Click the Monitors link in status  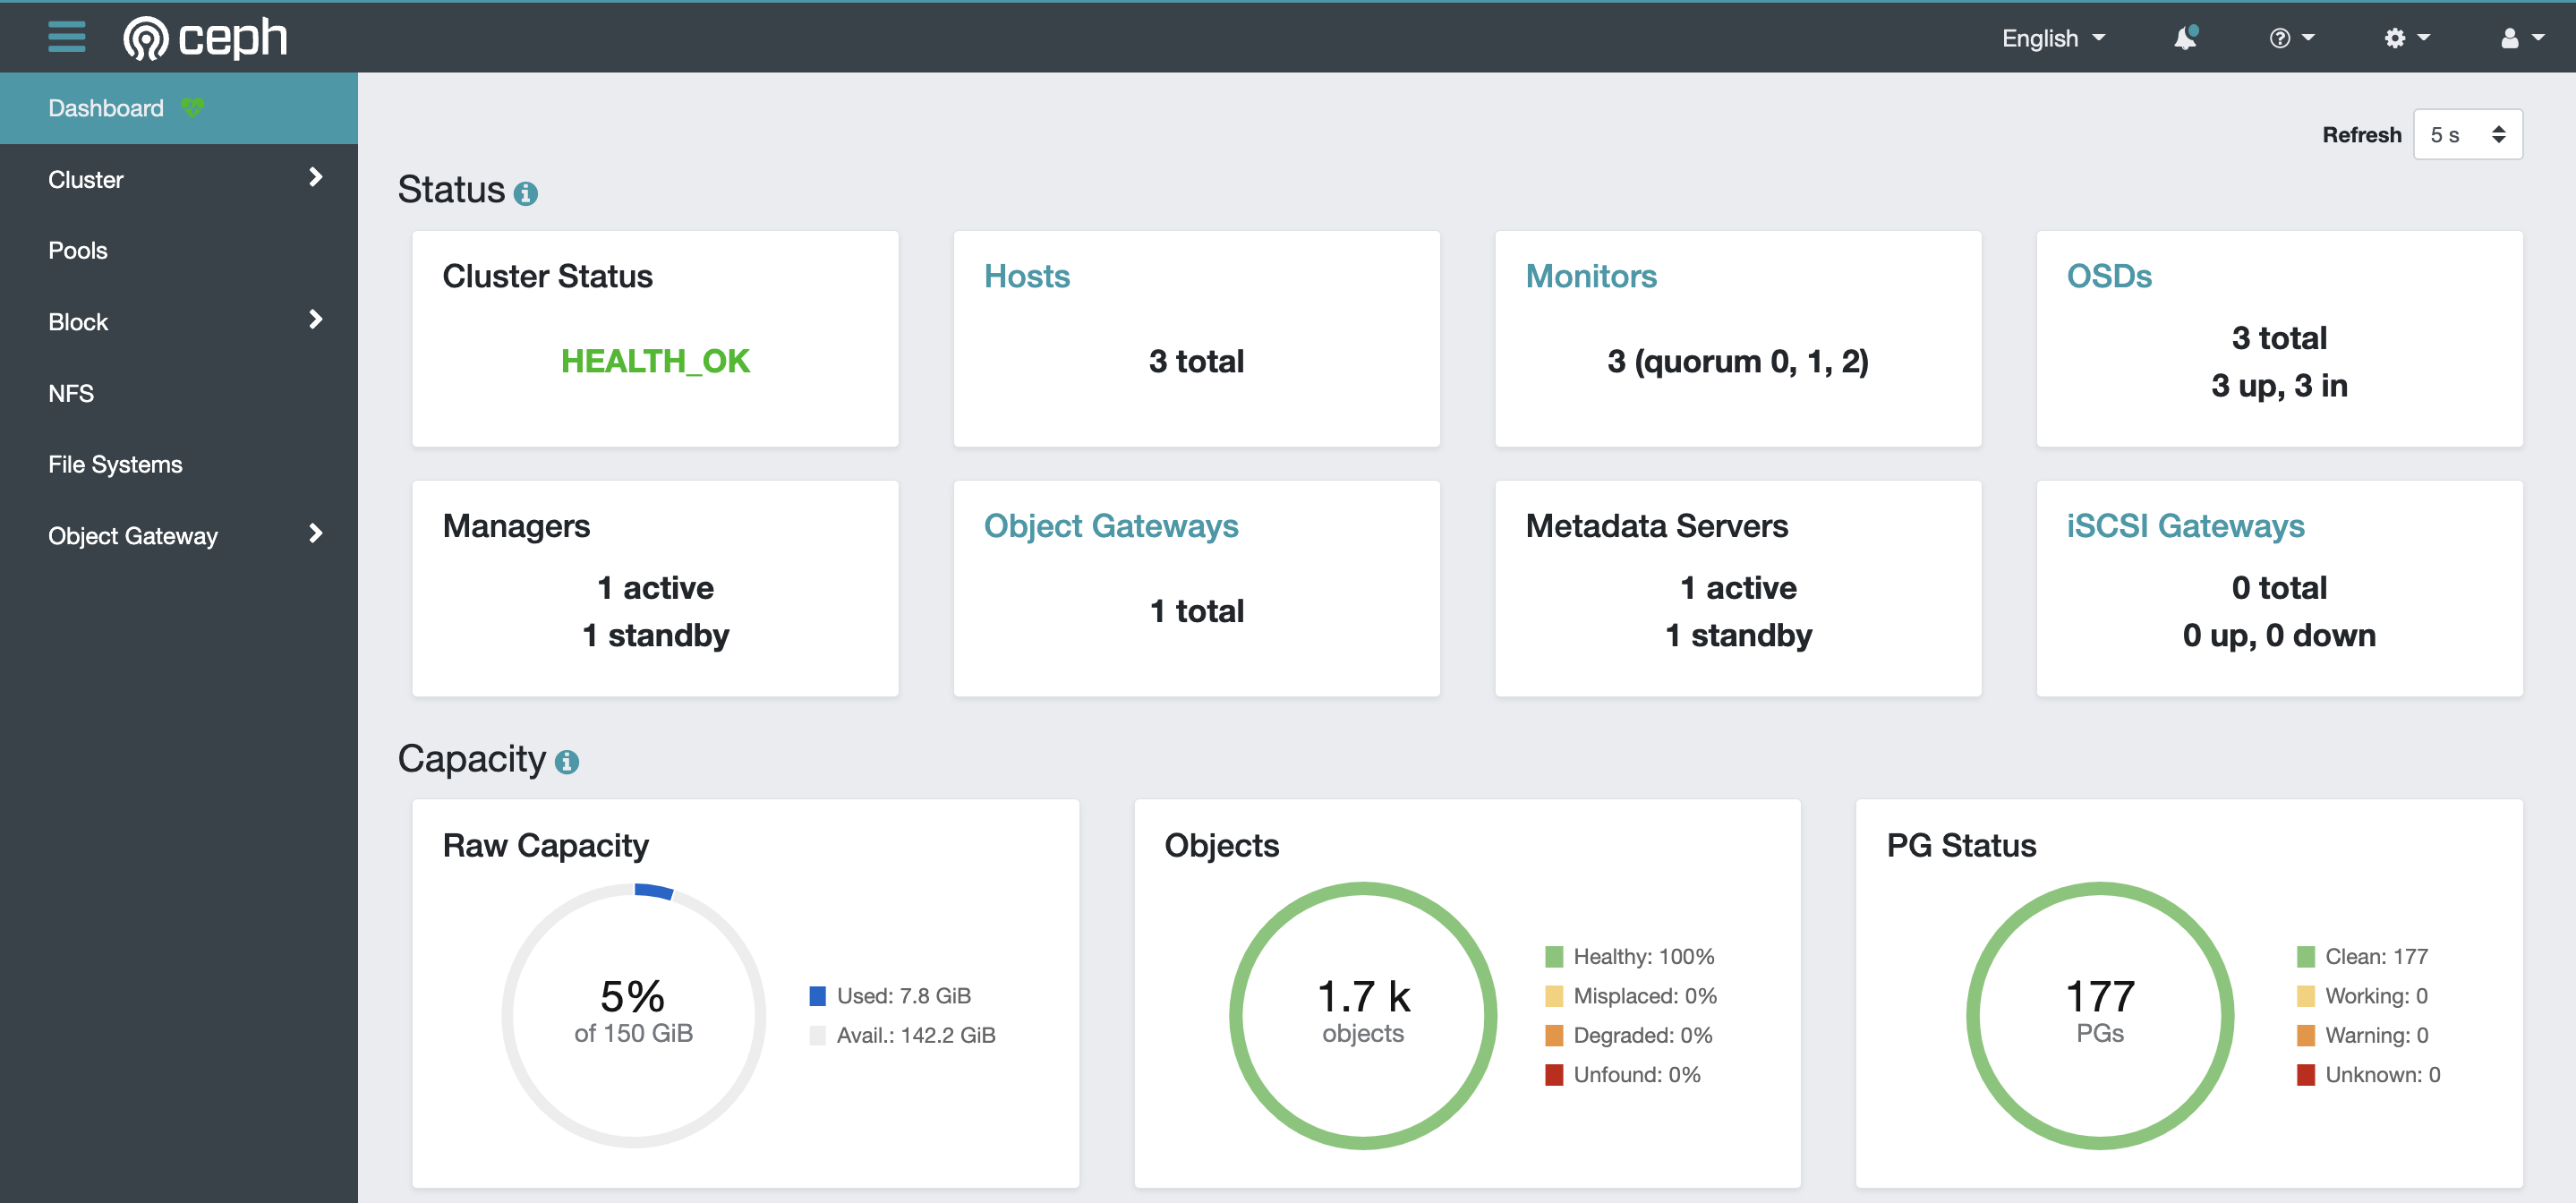(1592, 276)
